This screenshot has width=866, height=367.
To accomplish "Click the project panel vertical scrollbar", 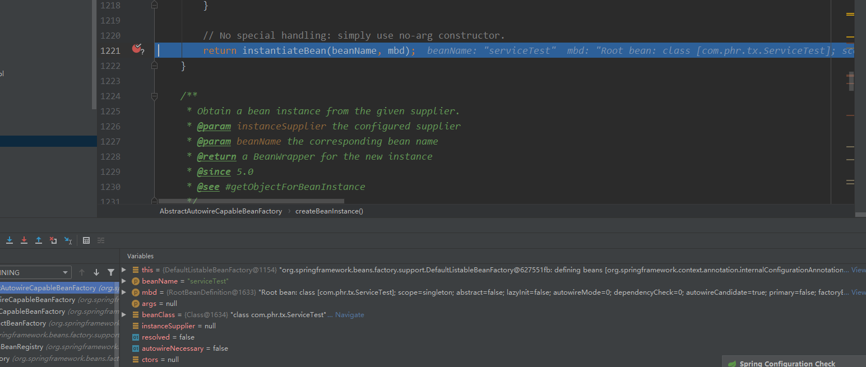I will [94, 54].
